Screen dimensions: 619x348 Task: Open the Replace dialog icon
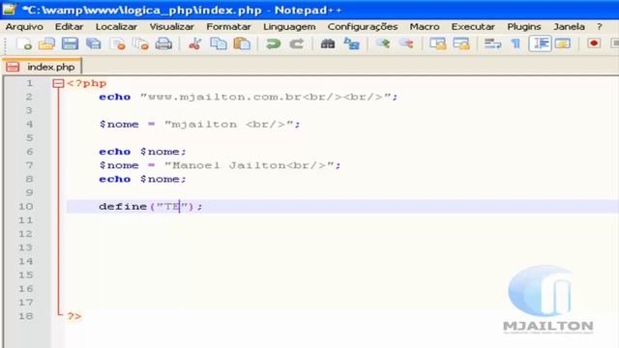point(351,43)
